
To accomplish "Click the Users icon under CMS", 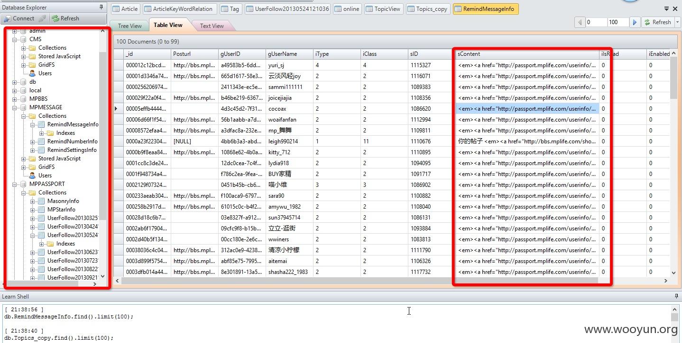I will click(32, 73).
